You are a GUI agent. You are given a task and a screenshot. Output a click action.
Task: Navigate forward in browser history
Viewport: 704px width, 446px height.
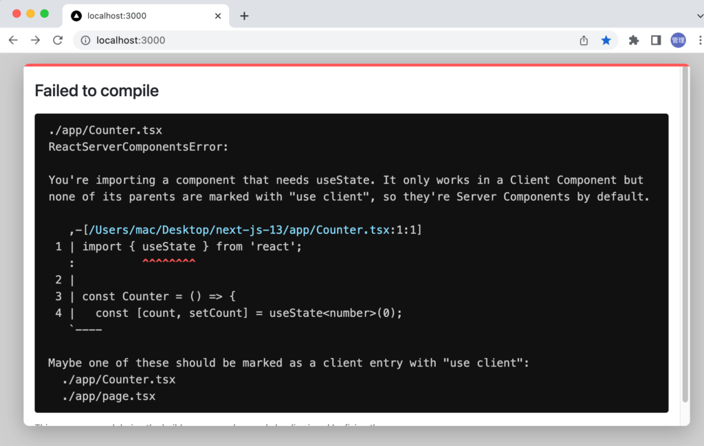click(36, 40)
